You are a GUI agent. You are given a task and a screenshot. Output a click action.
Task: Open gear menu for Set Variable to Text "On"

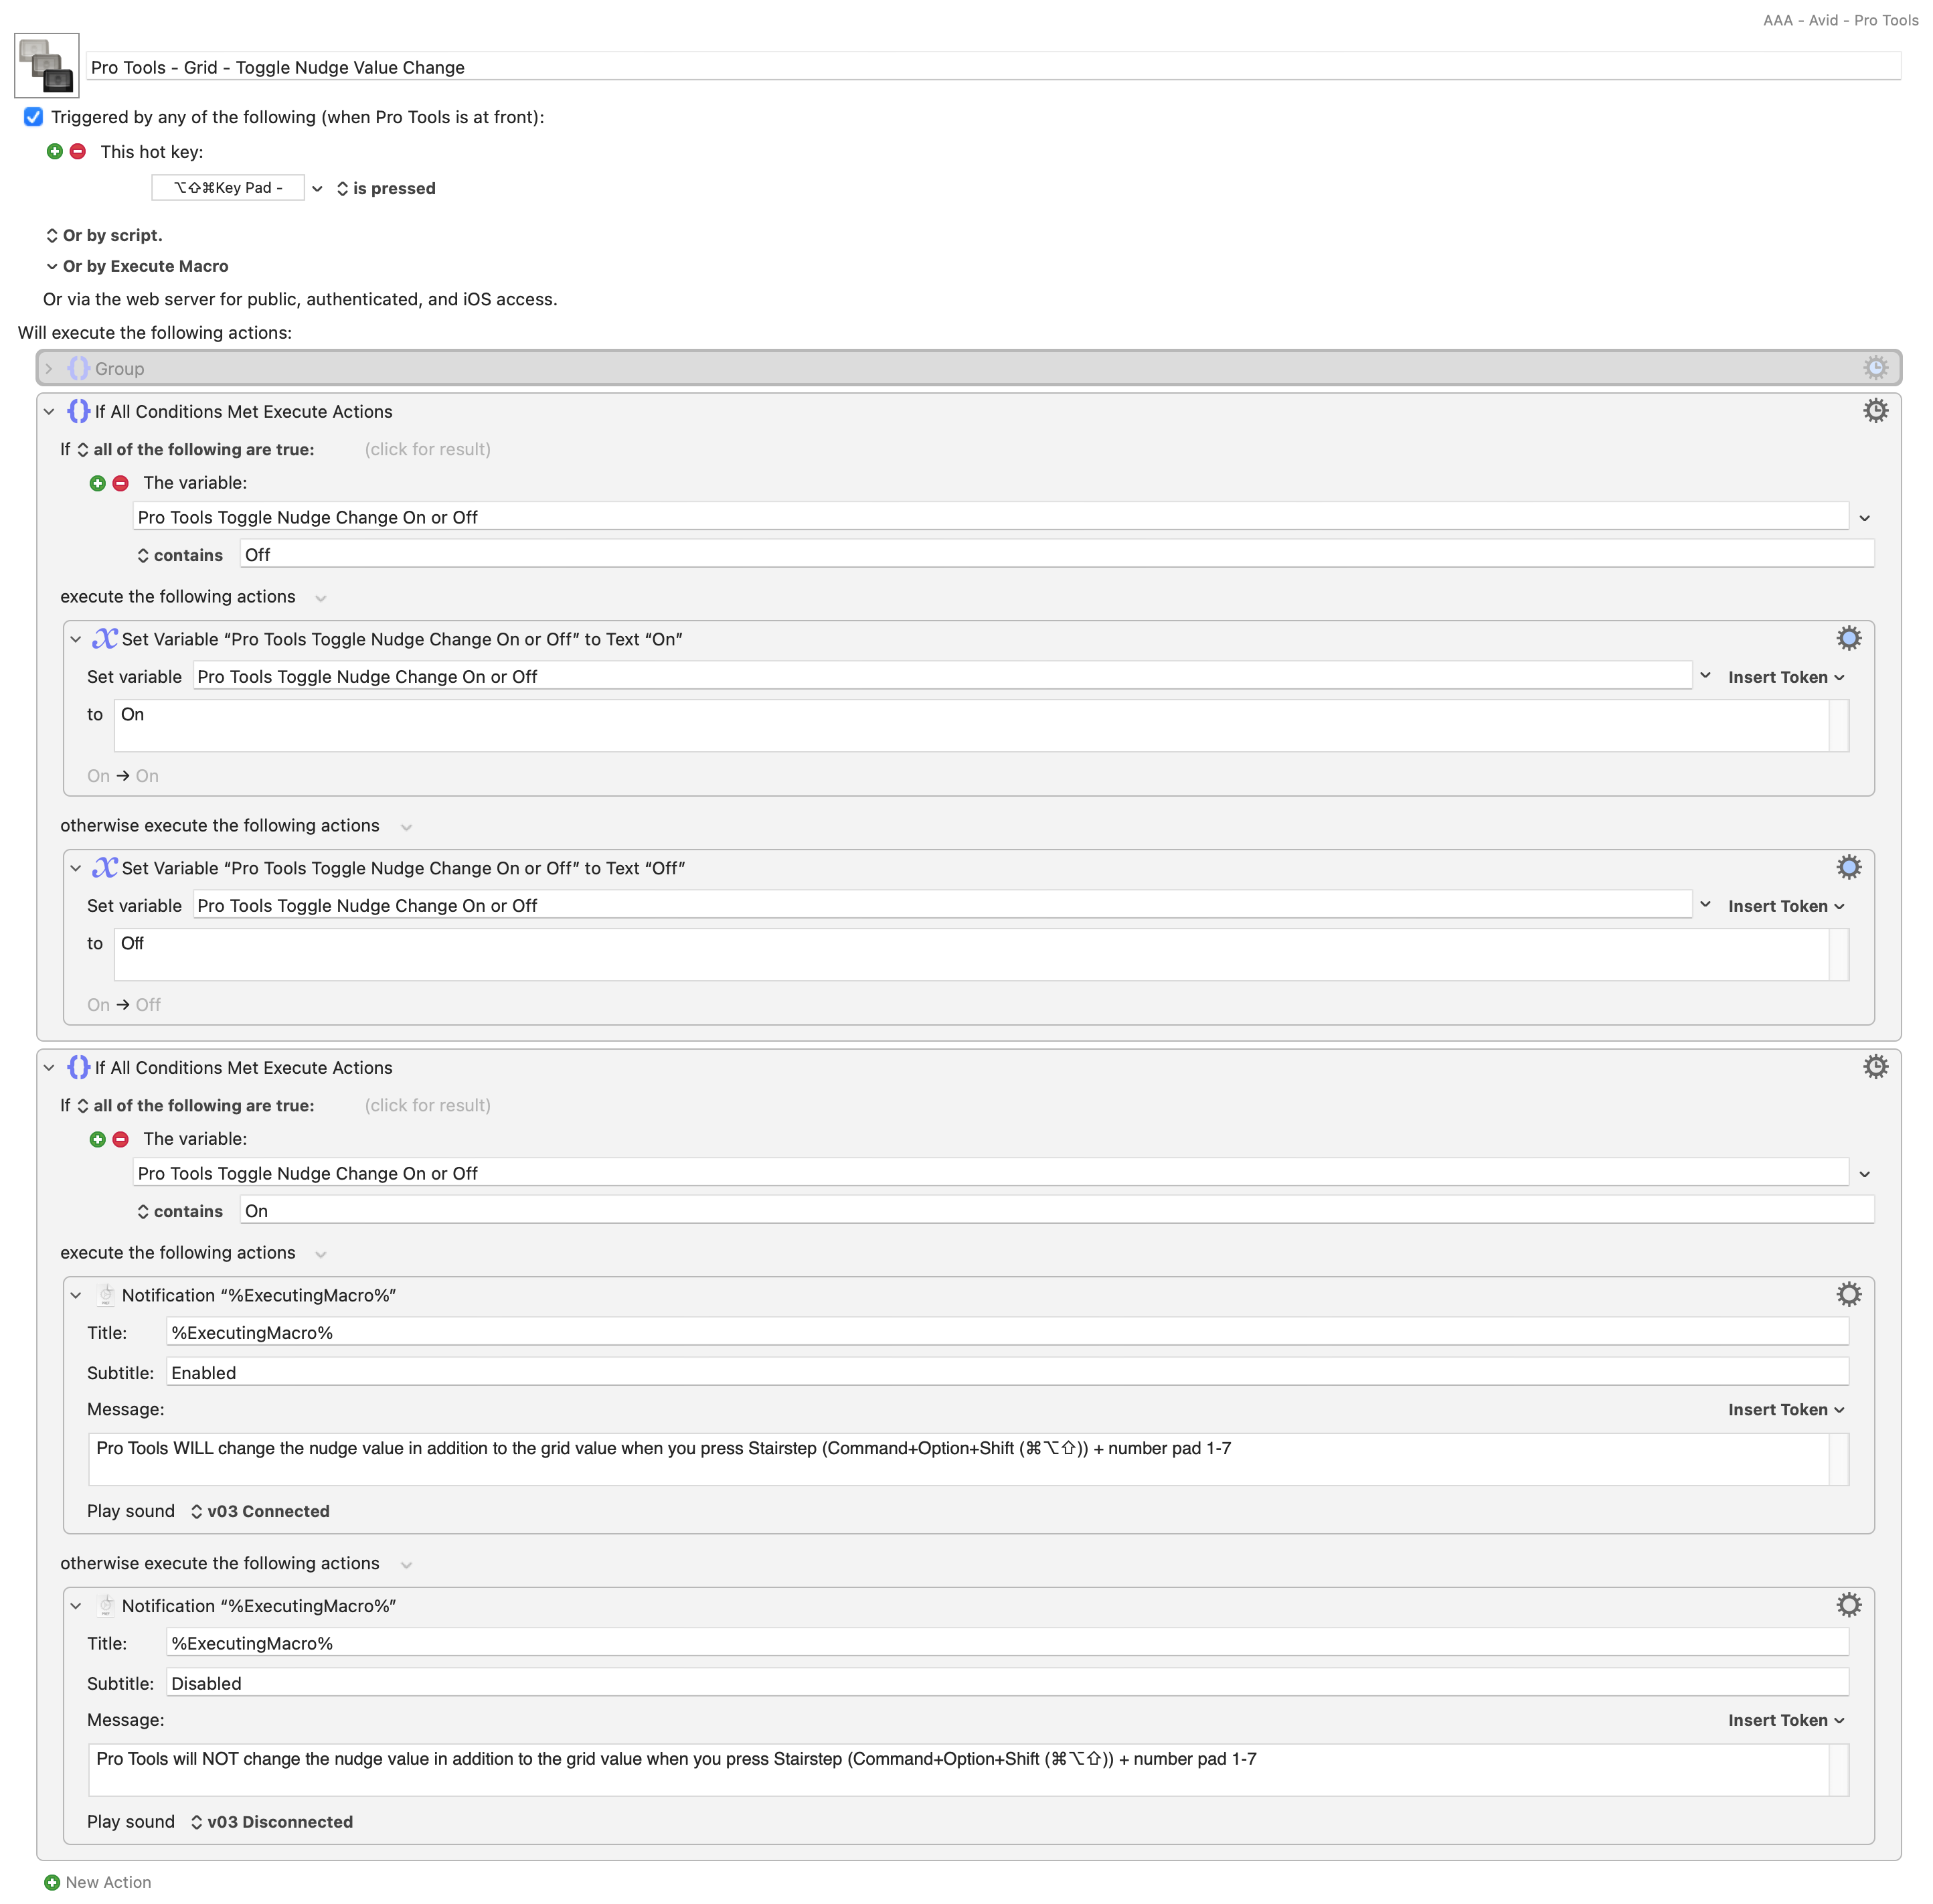1848,638
